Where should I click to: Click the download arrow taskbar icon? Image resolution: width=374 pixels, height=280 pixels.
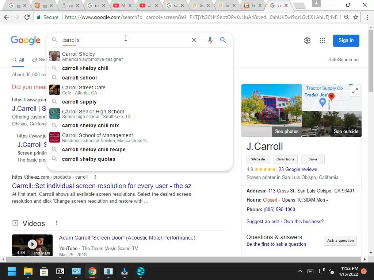pyautogui.click(x=125, y=271)
